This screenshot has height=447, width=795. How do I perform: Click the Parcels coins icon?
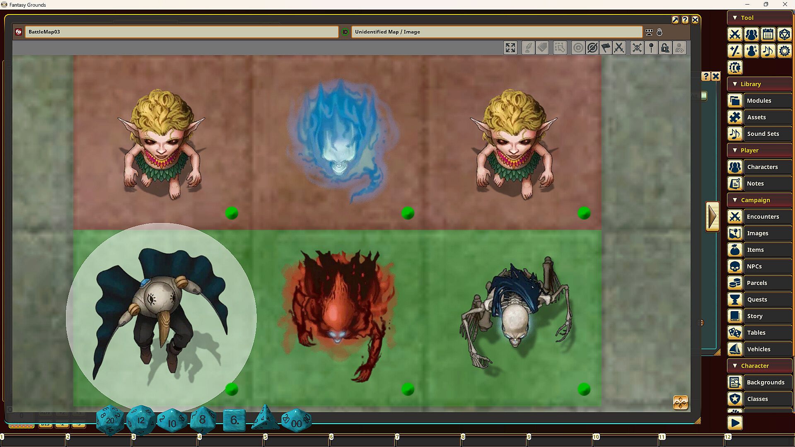pyautogui.click(x=735, y=283)
